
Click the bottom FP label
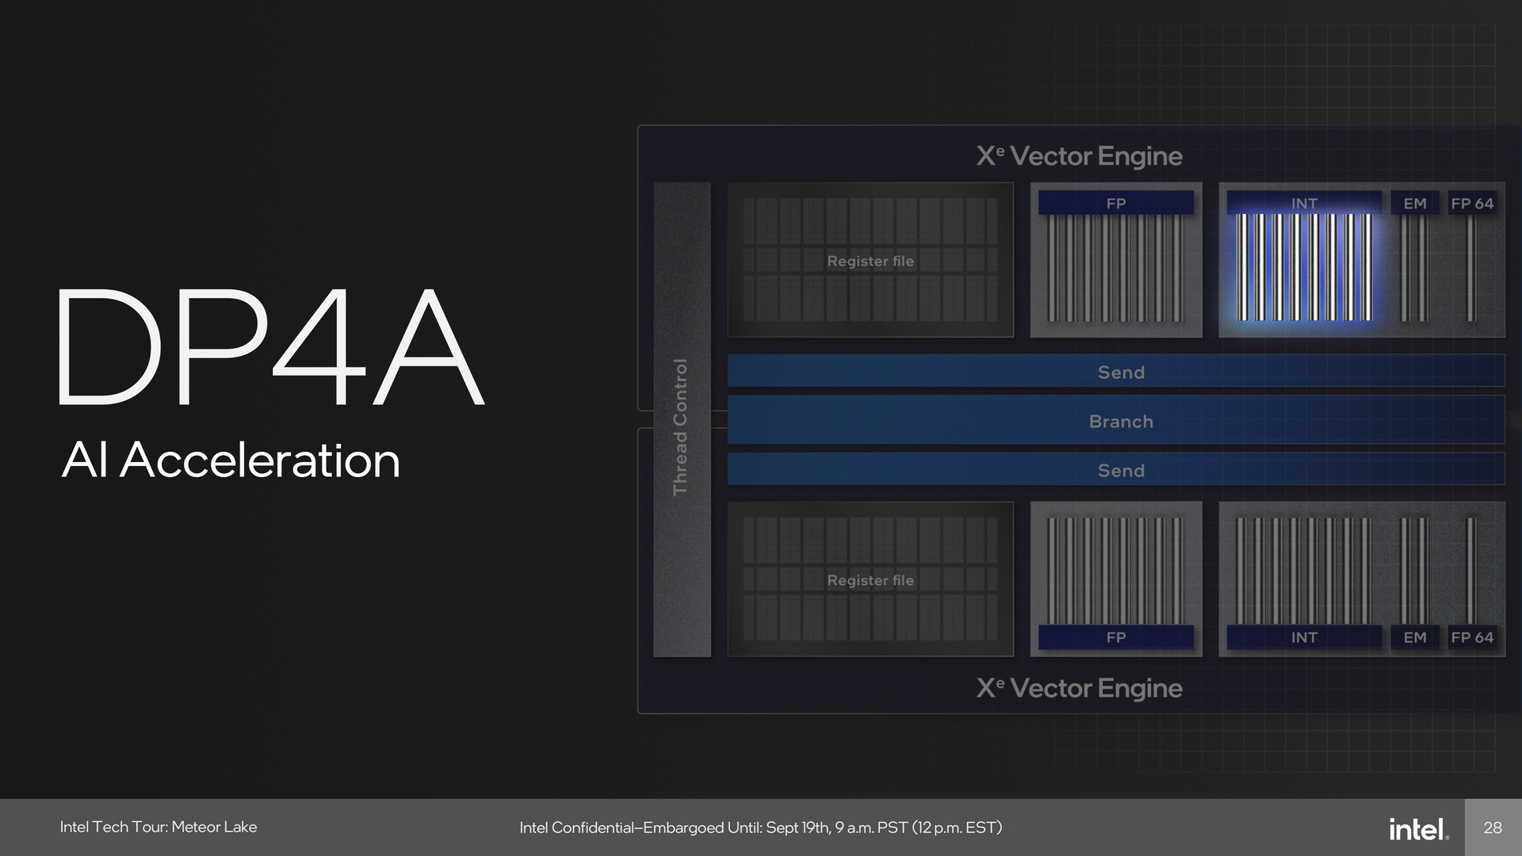tap(1116, 637)
